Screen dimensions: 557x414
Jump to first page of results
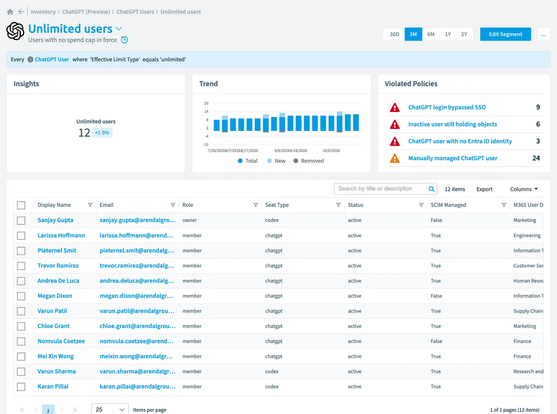(x=22, y=410)
